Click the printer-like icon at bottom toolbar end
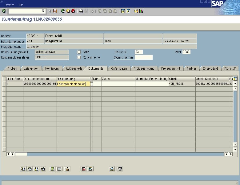Image resolution: width=240 pixels, height=185 pixels. click(x=120, y=169)
